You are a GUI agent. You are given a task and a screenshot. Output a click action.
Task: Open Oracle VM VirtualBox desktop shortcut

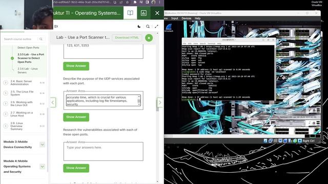317,4
